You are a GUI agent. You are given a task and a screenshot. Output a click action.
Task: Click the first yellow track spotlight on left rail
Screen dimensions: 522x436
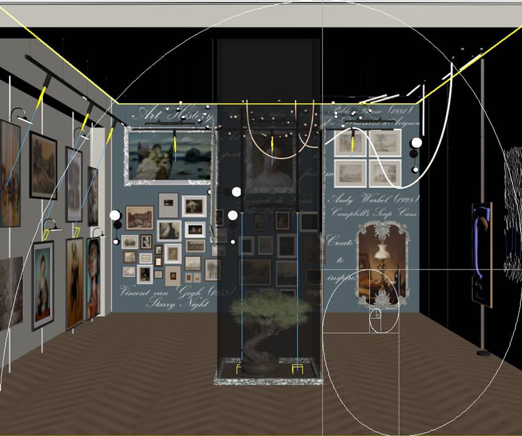pos(42,98)
